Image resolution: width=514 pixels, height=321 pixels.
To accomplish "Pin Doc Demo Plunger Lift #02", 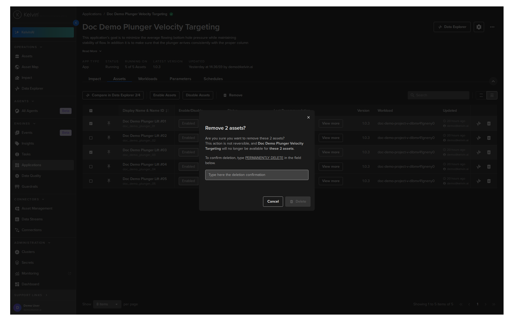I will click(109, 138).
